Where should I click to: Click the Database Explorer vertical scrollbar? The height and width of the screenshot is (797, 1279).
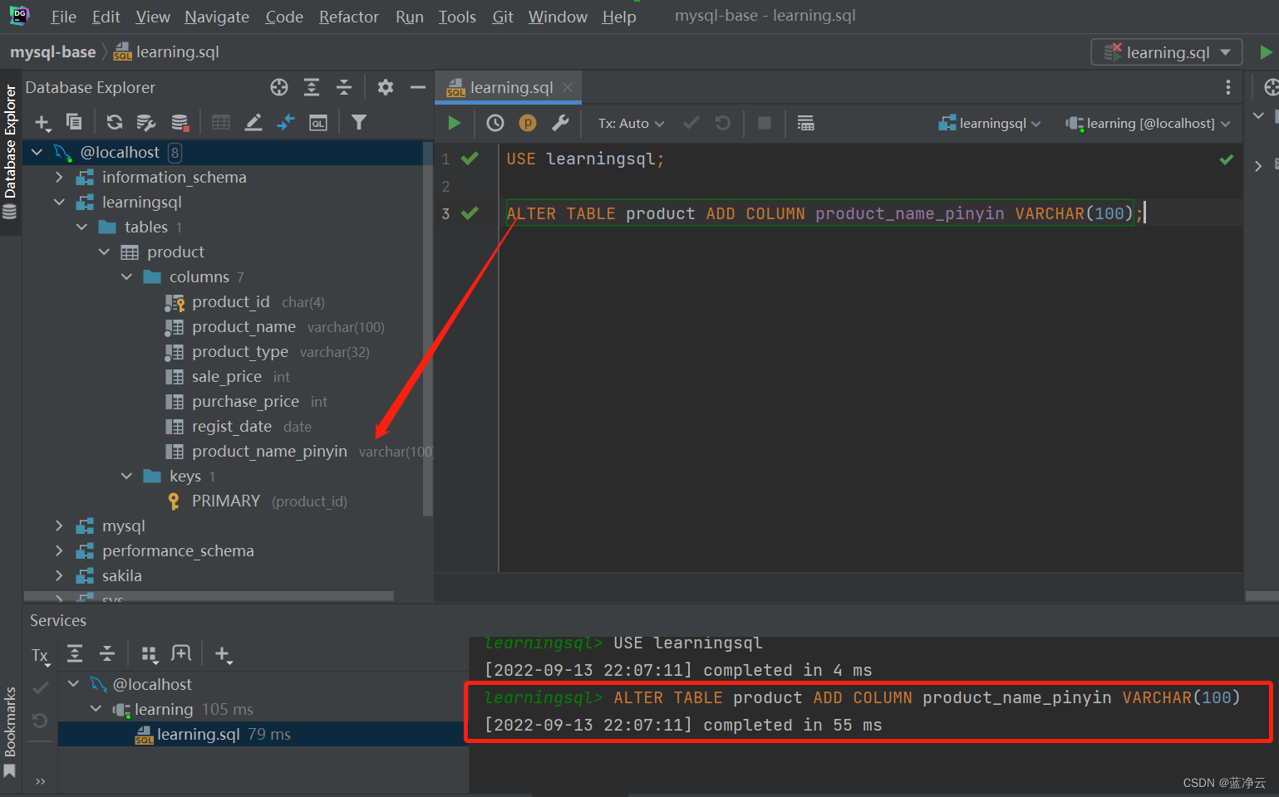coord(428,330)
